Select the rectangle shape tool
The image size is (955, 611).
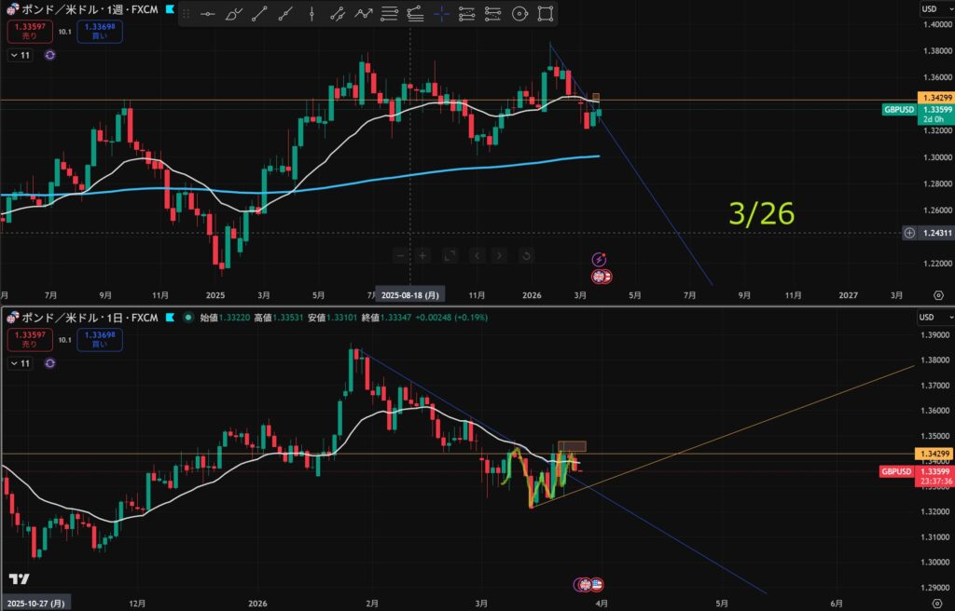coord(546,14)
